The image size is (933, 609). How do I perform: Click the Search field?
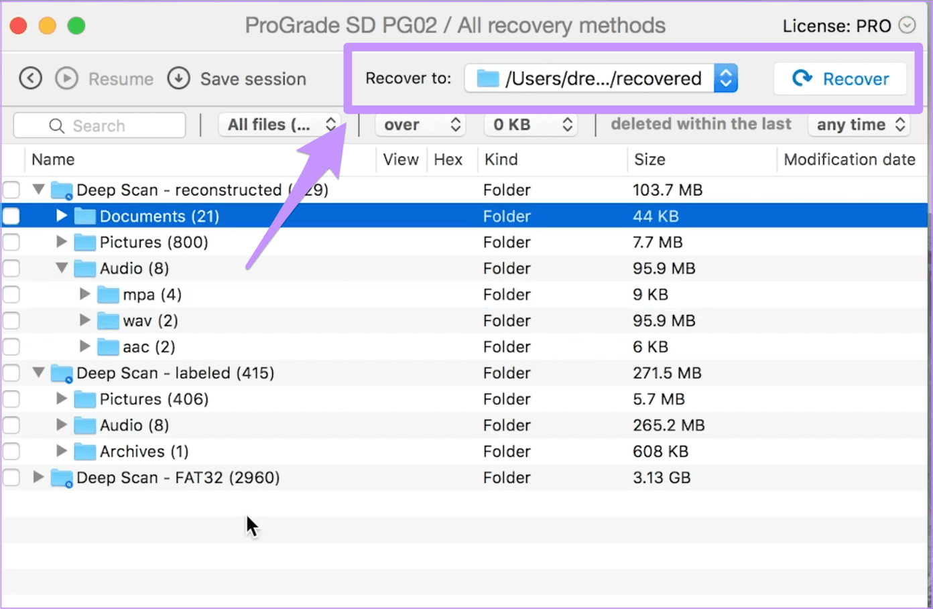tap(99, 125)
